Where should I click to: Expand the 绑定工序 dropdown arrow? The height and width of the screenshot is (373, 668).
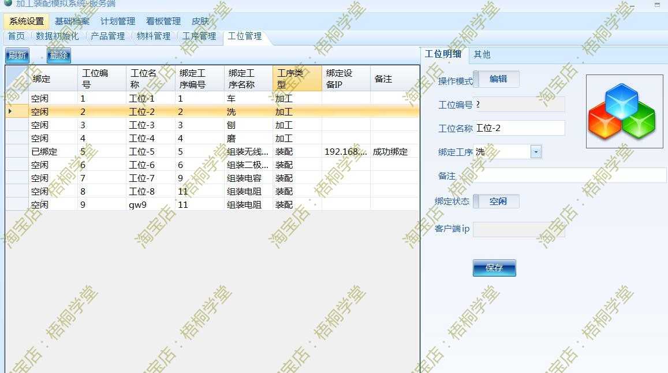pyautogui.click(x=536, y=152)
